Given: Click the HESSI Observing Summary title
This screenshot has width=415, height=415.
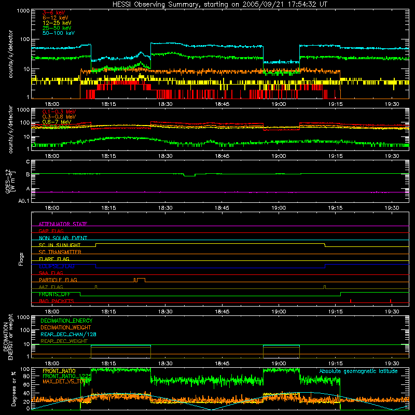Looking at the screenshot, I should [x=220, y=5].
